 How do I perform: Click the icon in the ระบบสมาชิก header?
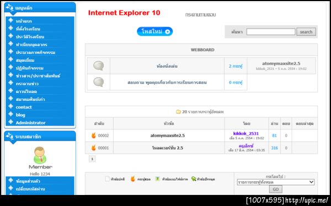(10, 136)
